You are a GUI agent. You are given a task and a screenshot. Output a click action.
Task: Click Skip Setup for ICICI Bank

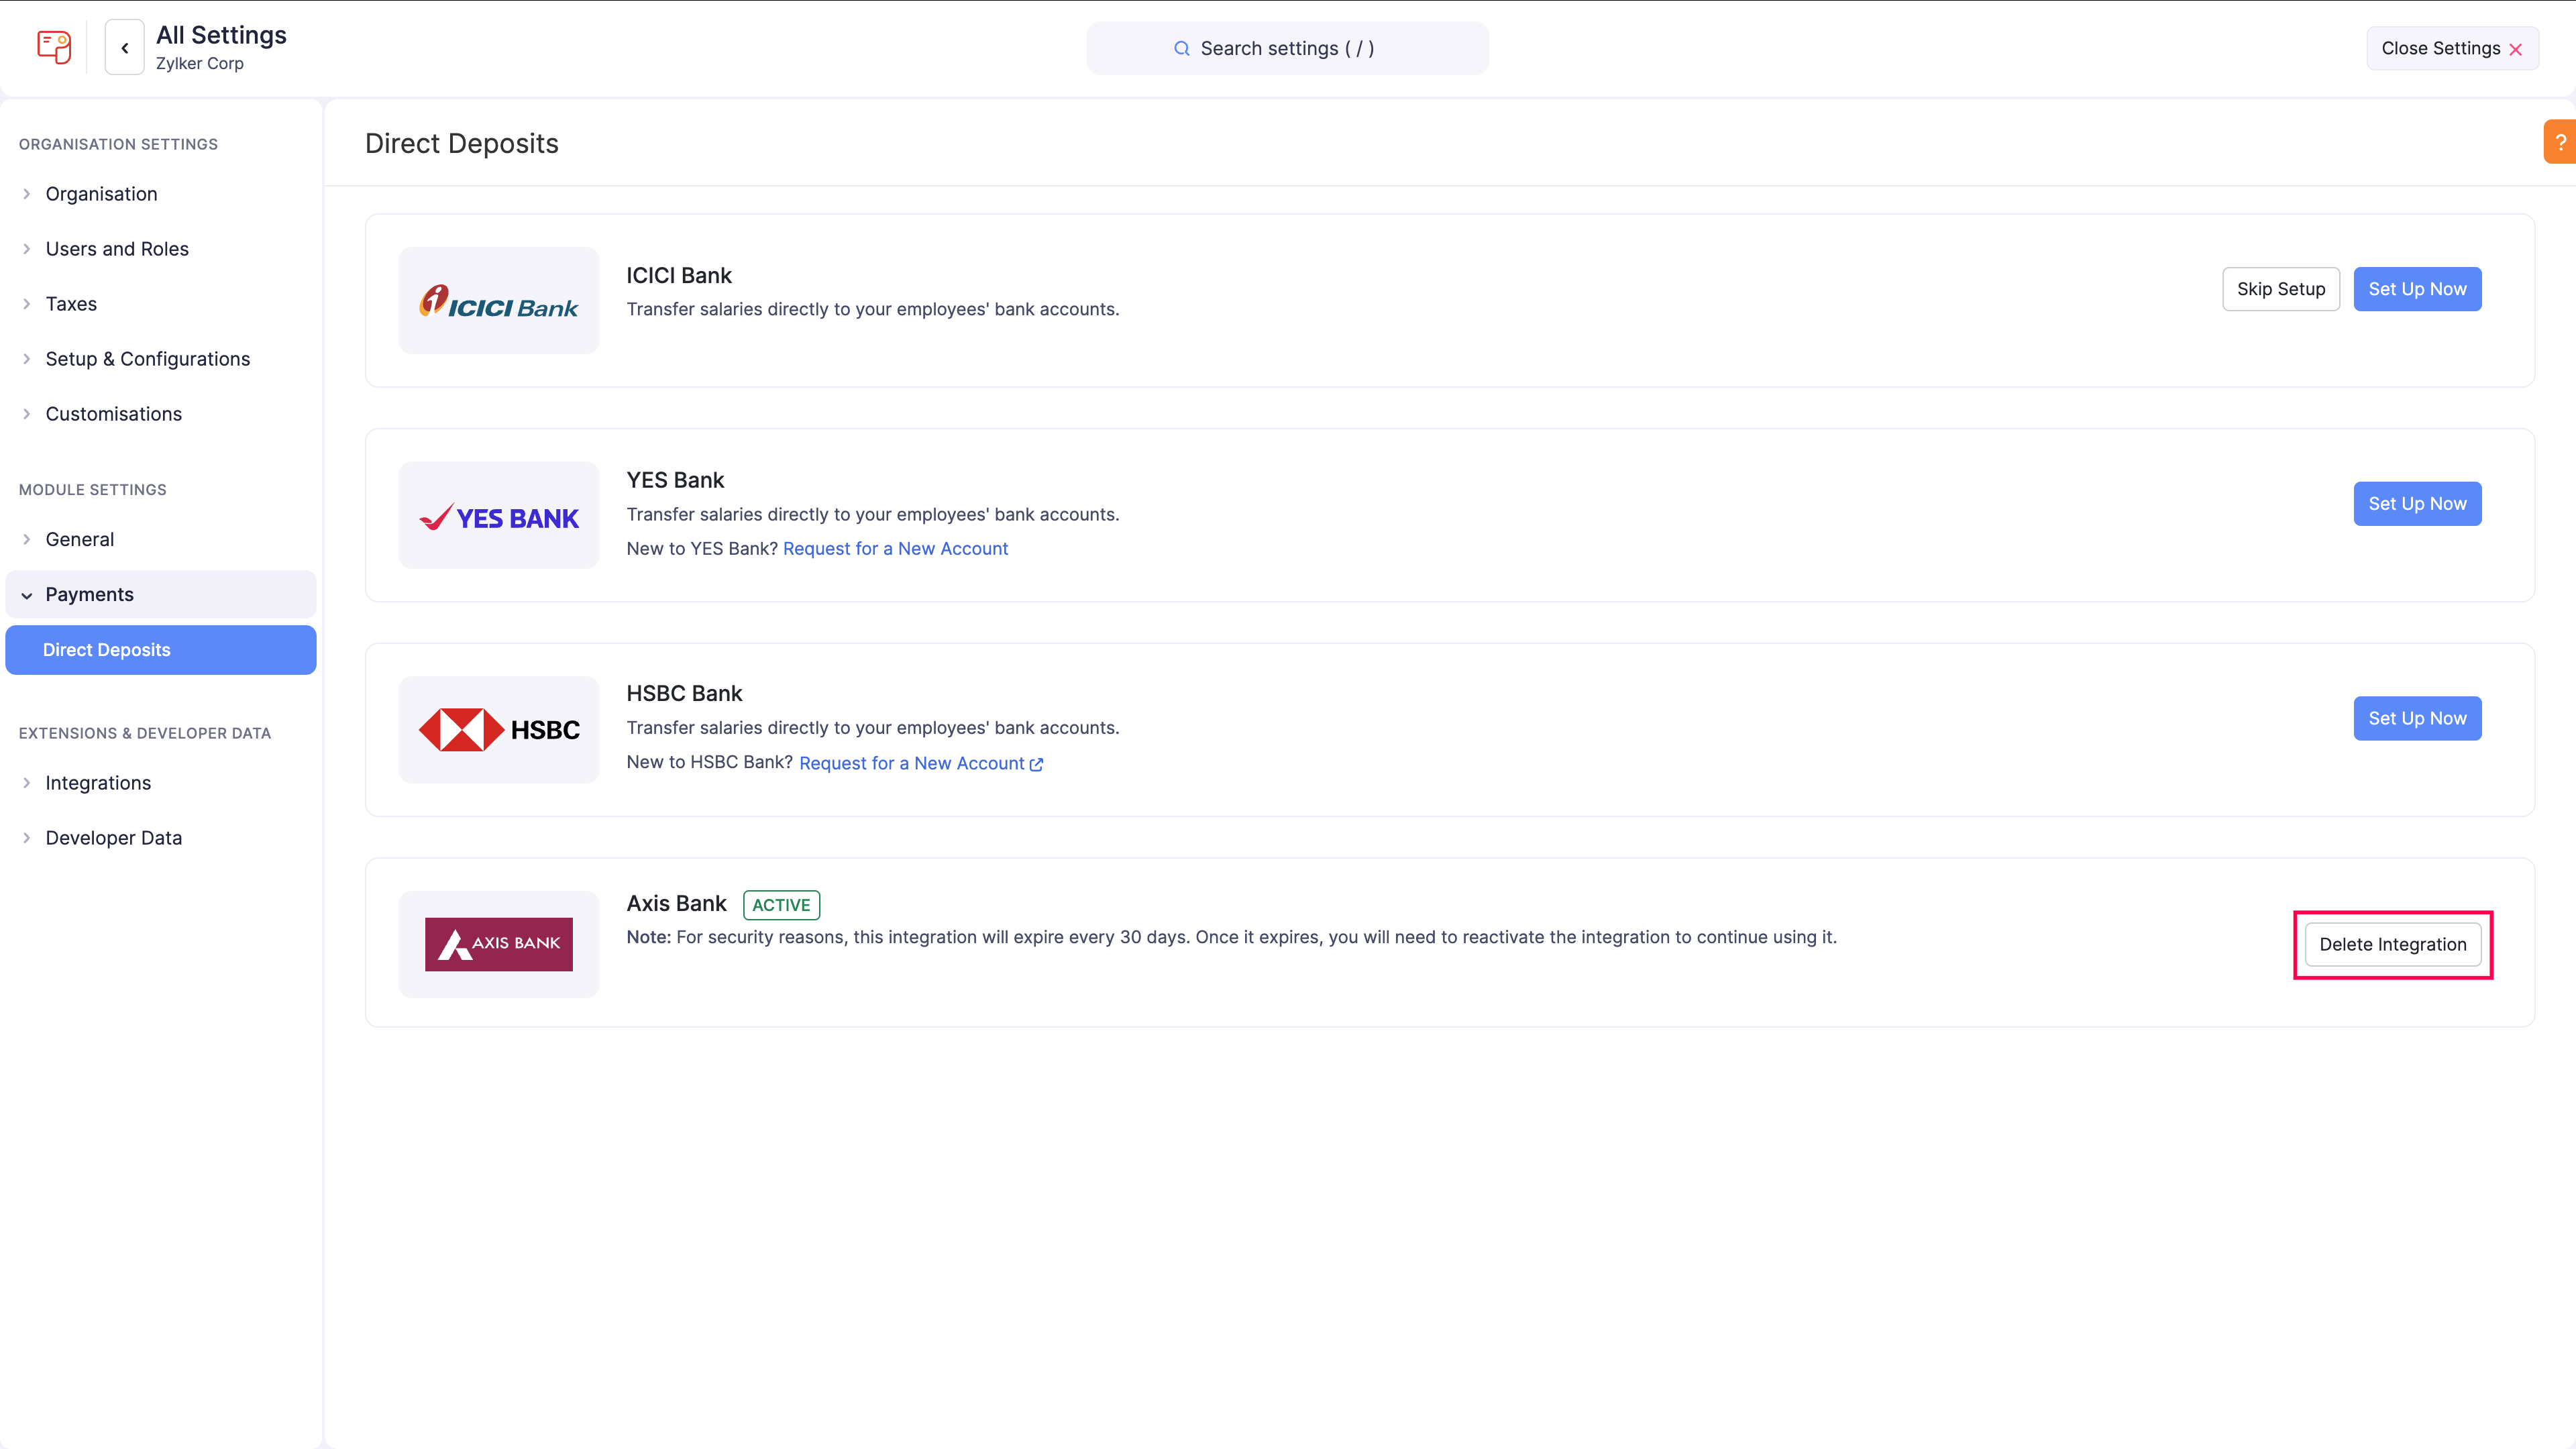[x=2281, y=289]
